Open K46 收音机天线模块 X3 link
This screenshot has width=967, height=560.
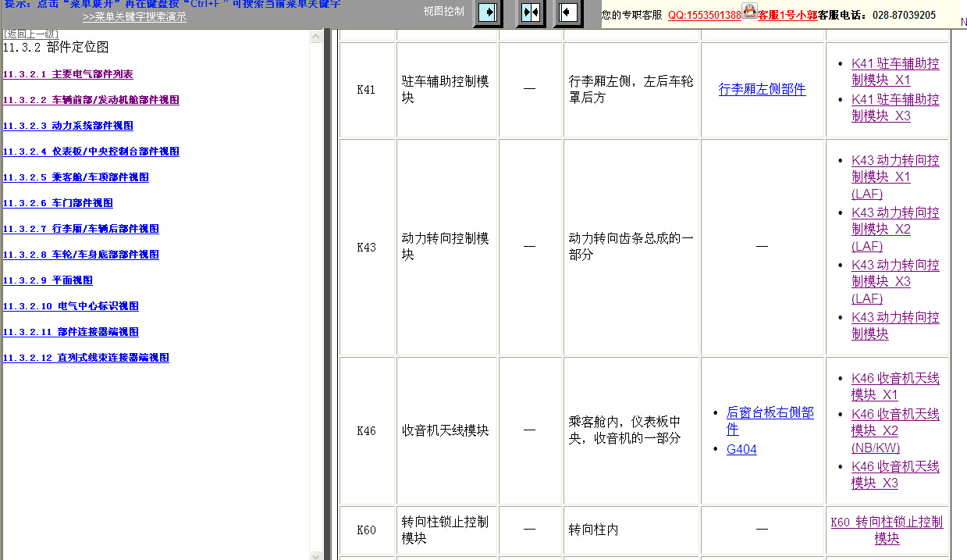(895, 475)
